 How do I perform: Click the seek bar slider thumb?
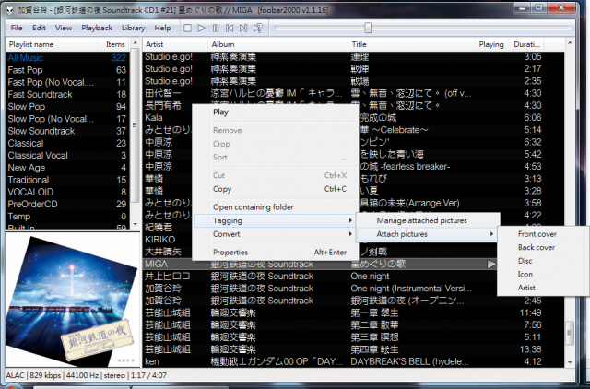click(x=368, y=28)
